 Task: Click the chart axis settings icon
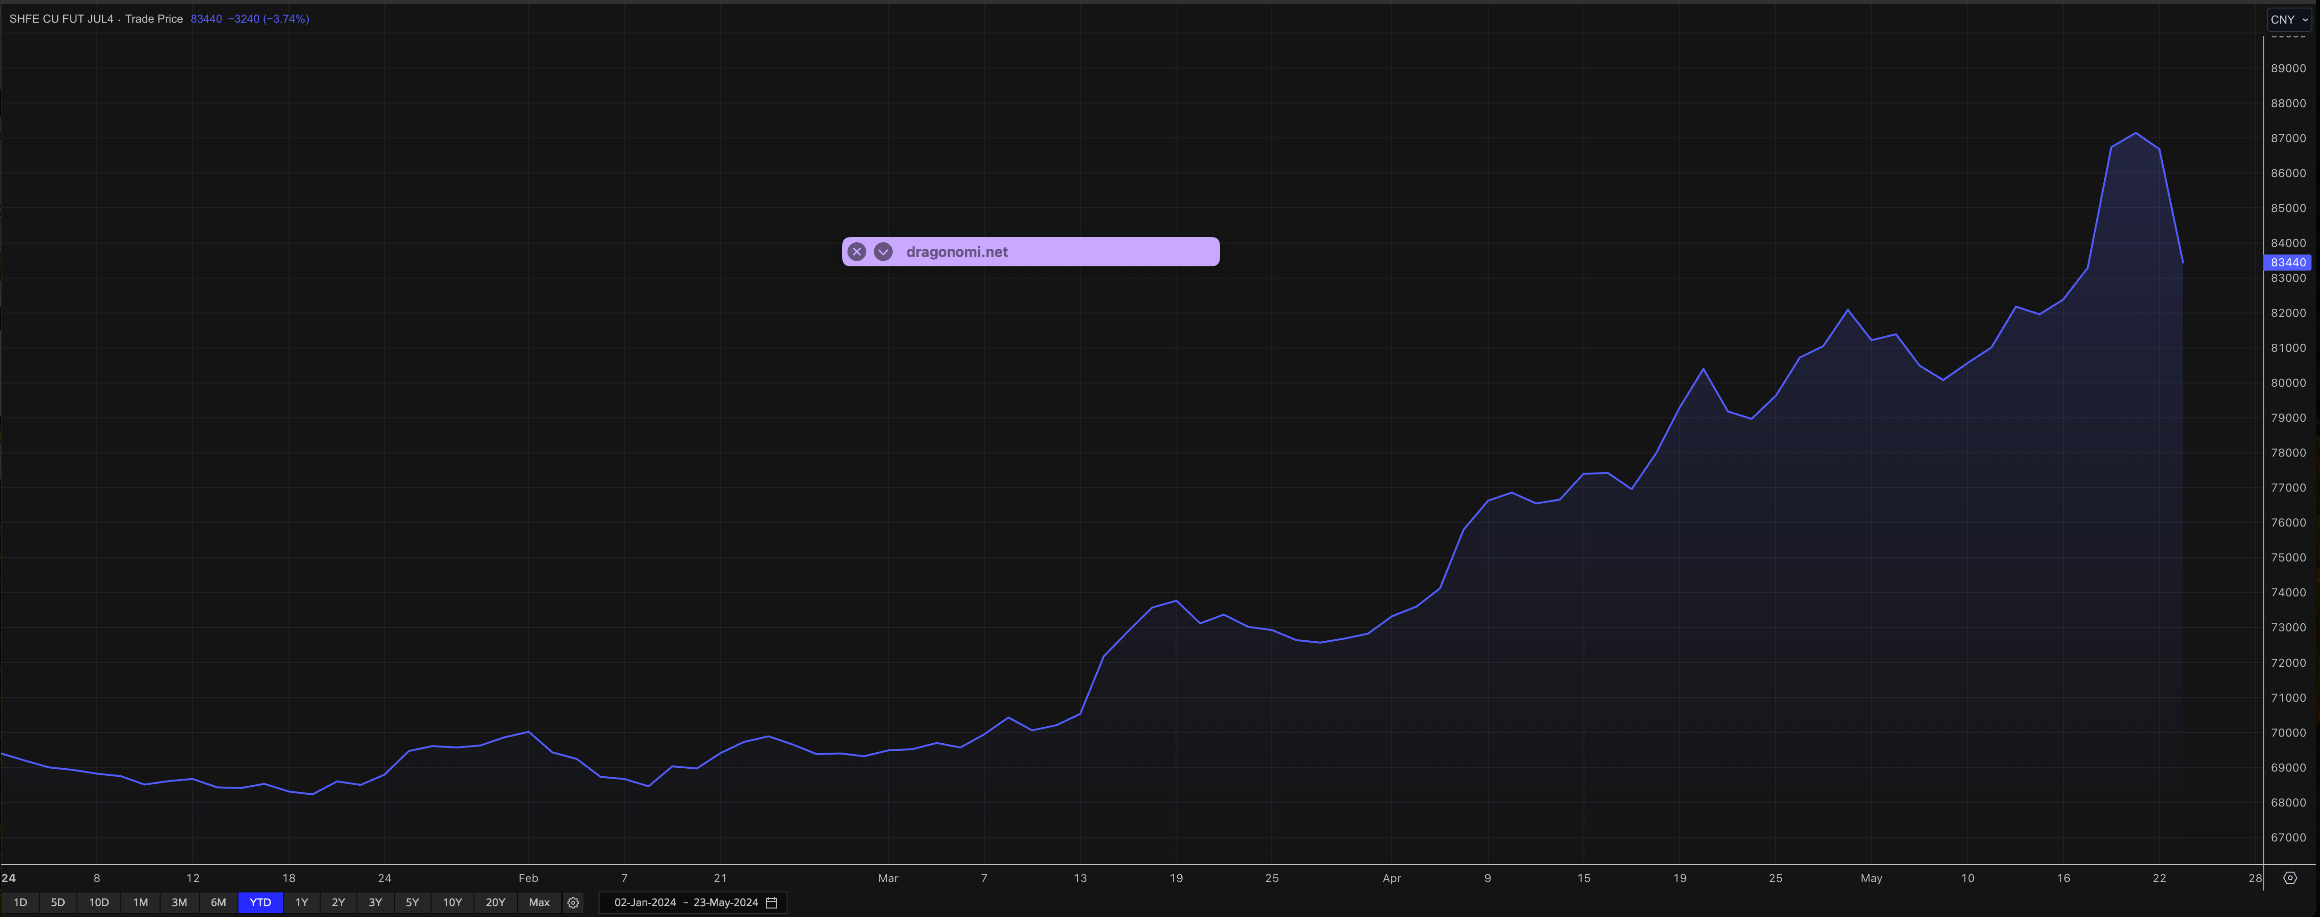click(2289, 877)
